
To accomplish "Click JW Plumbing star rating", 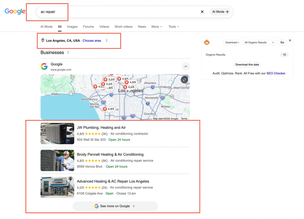I will point(93,134).
